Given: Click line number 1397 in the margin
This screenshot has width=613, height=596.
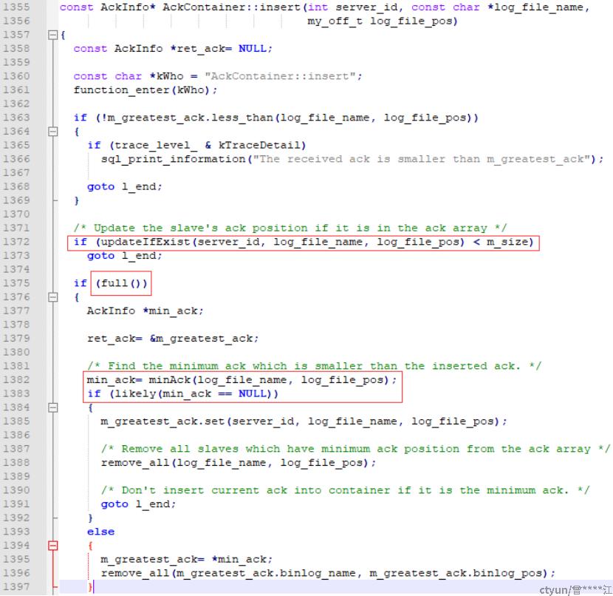Looking at the screenshot, I should pyautogui.click(x=16, y=587).
